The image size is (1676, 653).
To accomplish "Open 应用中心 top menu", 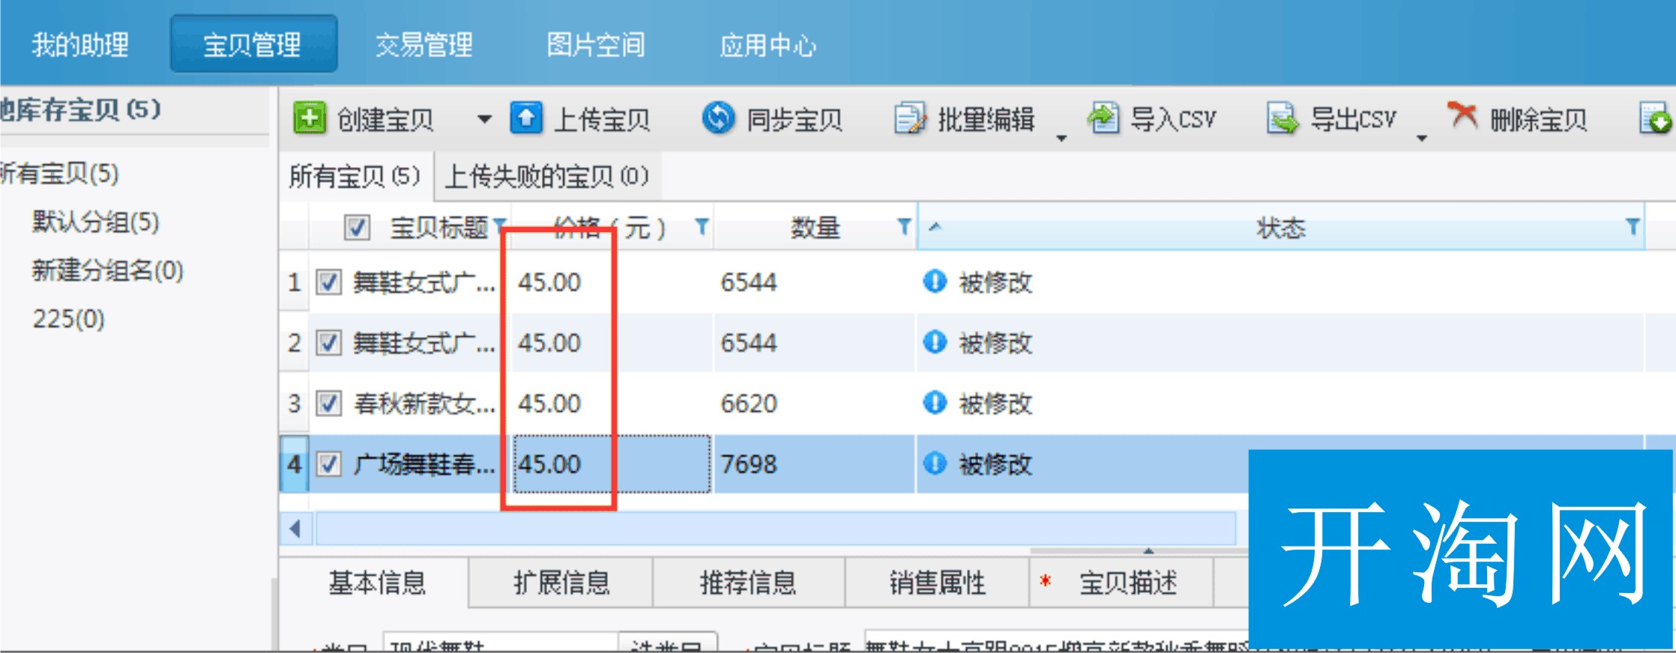I will (x=768, y=45).
